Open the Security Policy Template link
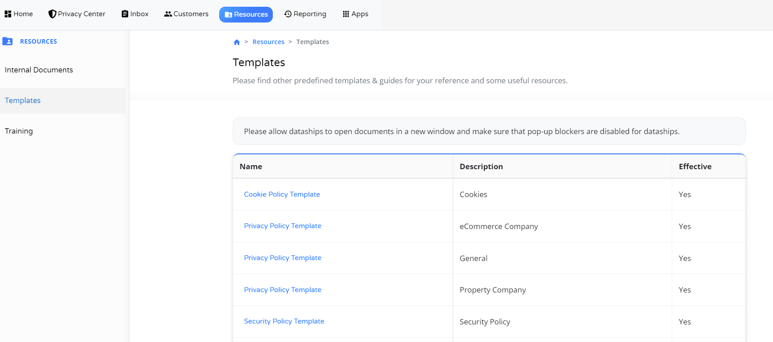 click(284, 321)
